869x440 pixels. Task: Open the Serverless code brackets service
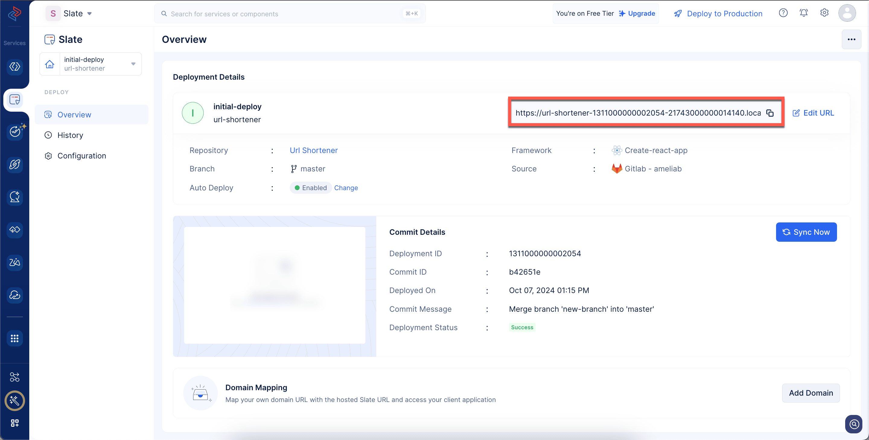pos(14,67)
